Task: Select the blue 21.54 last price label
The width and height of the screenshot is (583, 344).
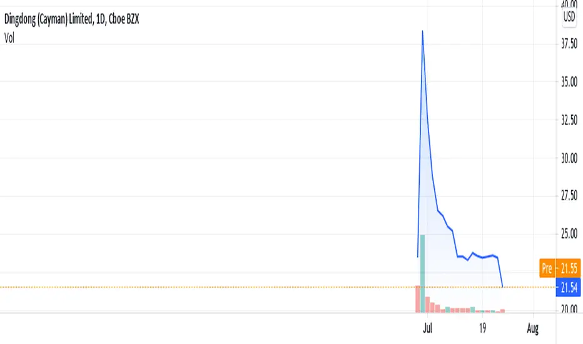Action: (568, 288)
